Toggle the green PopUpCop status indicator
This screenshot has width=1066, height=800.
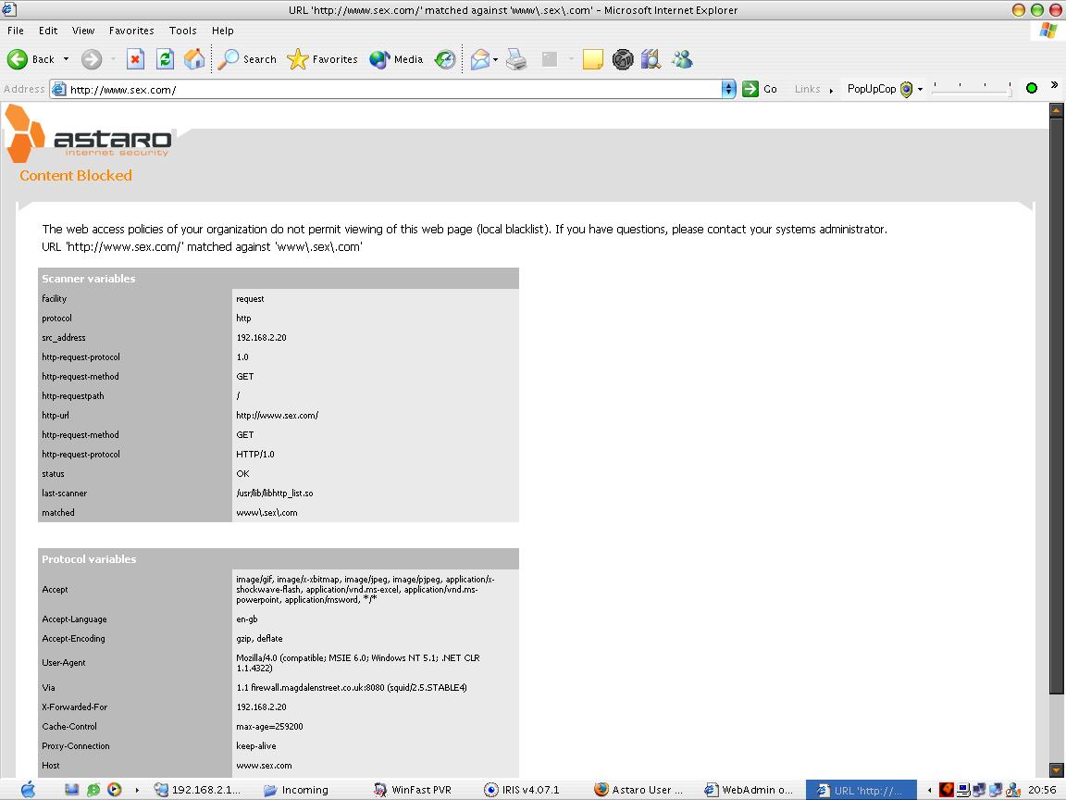1032,88
